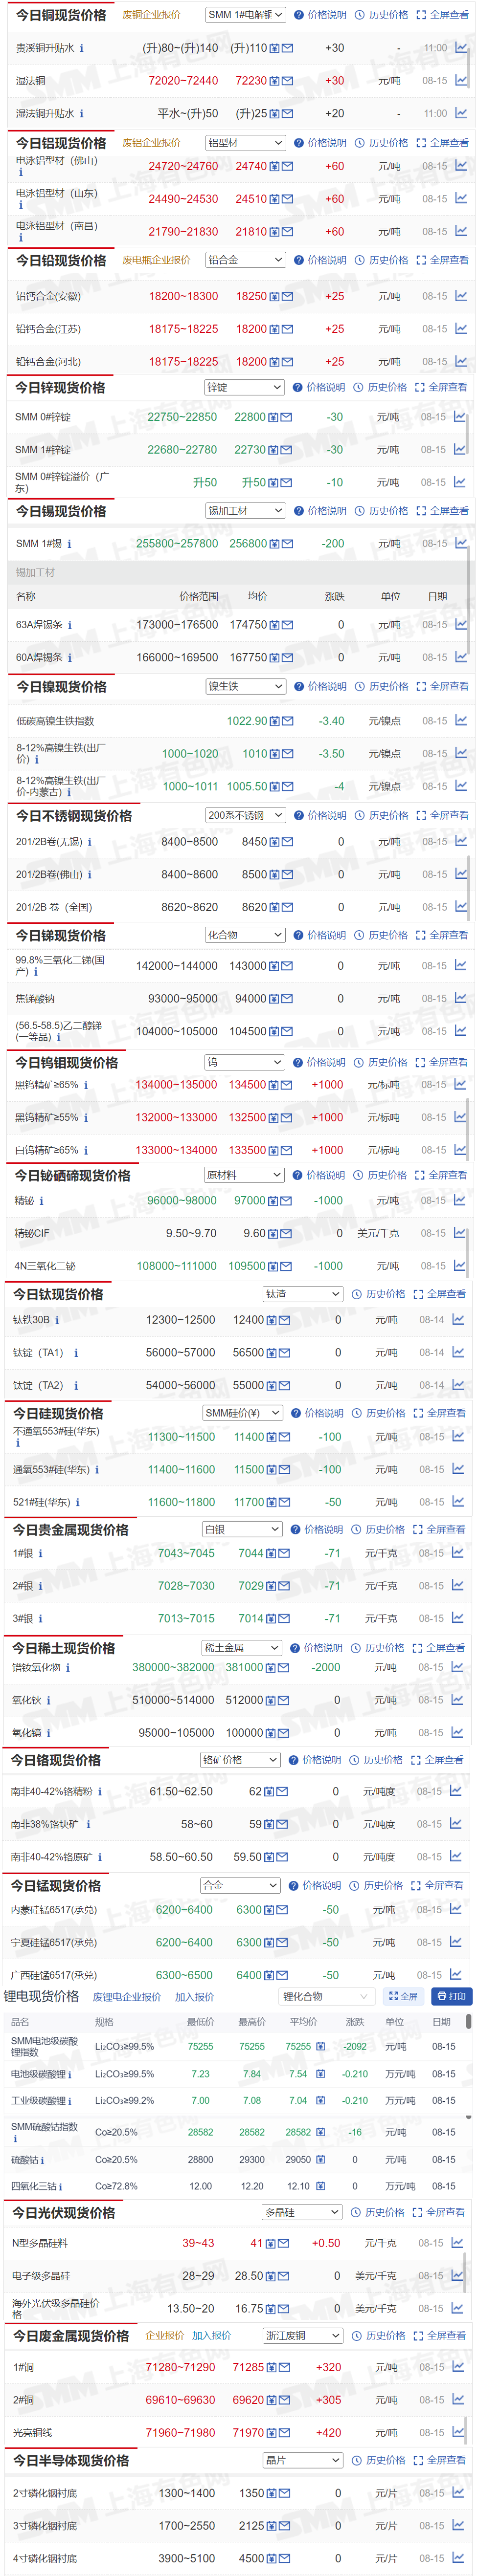Click scrollbar in lithium price table
Viewport: 478px width, 2576px height.
pyautogui.click(x=469, y=2022)
